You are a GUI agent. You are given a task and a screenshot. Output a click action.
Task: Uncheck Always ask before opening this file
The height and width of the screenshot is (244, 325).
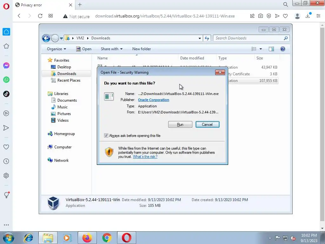(106, 135)
